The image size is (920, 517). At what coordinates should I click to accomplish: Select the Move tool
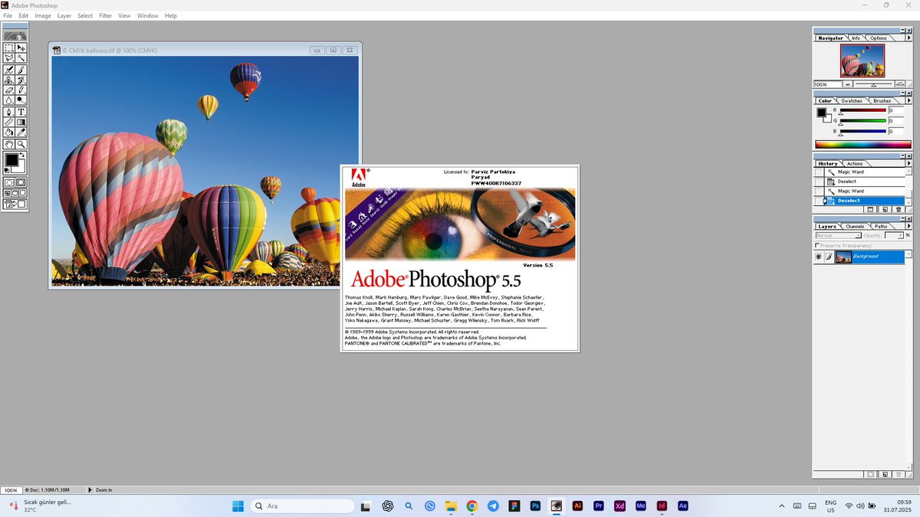coord(21,48)
